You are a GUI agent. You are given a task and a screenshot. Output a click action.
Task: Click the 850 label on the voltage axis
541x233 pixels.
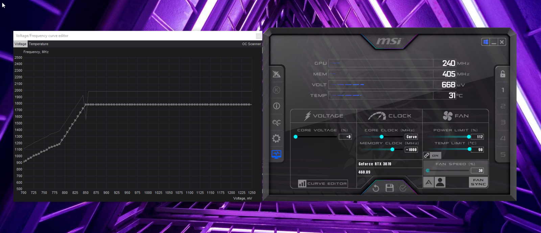pos(86,193)
